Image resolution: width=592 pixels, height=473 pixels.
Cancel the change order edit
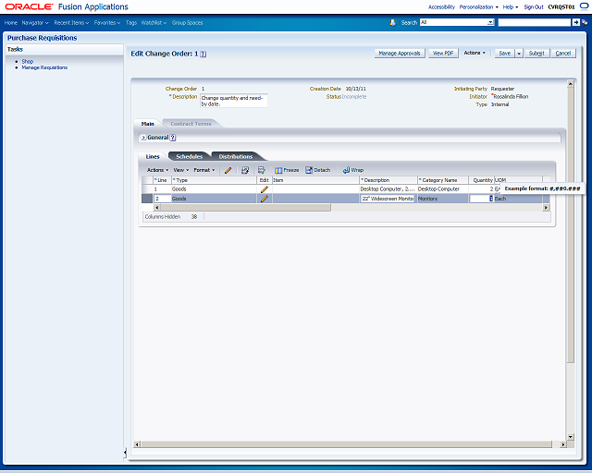click(x=563, y=54)
